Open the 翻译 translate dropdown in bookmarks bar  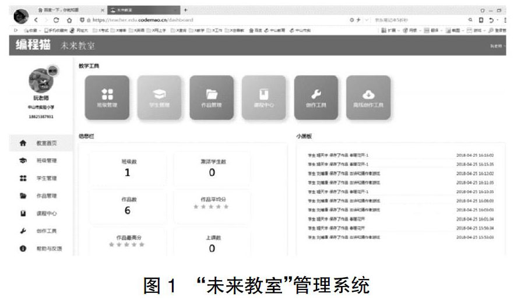pos(433,30)
